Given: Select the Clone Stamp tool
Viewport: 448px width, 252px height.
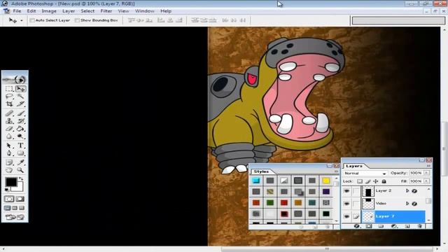Looking at the screenshot, I should 9,121.
